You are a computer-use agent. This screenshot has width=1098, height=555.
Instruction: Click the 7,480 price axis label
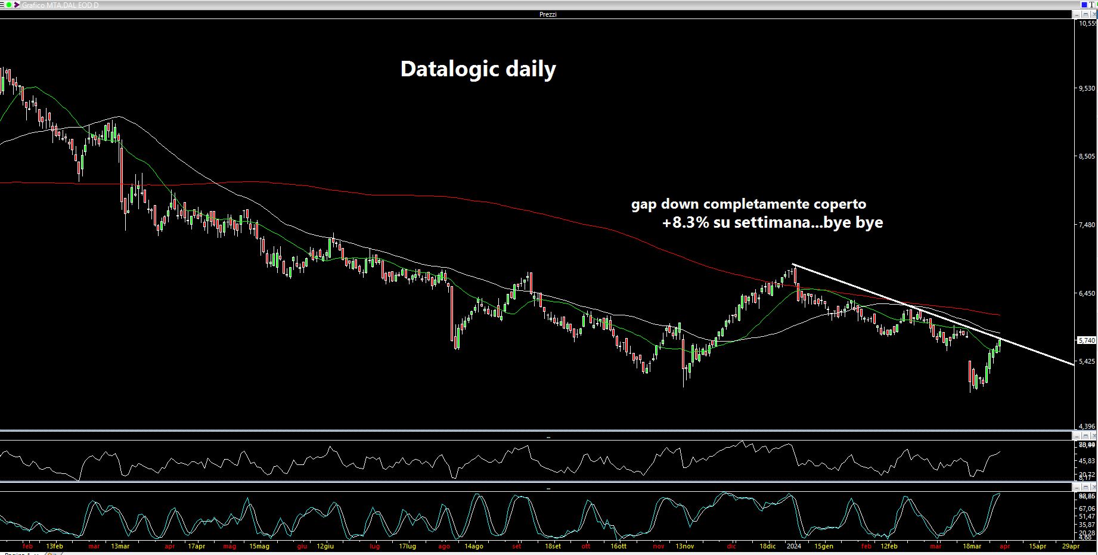point(1087,225)
